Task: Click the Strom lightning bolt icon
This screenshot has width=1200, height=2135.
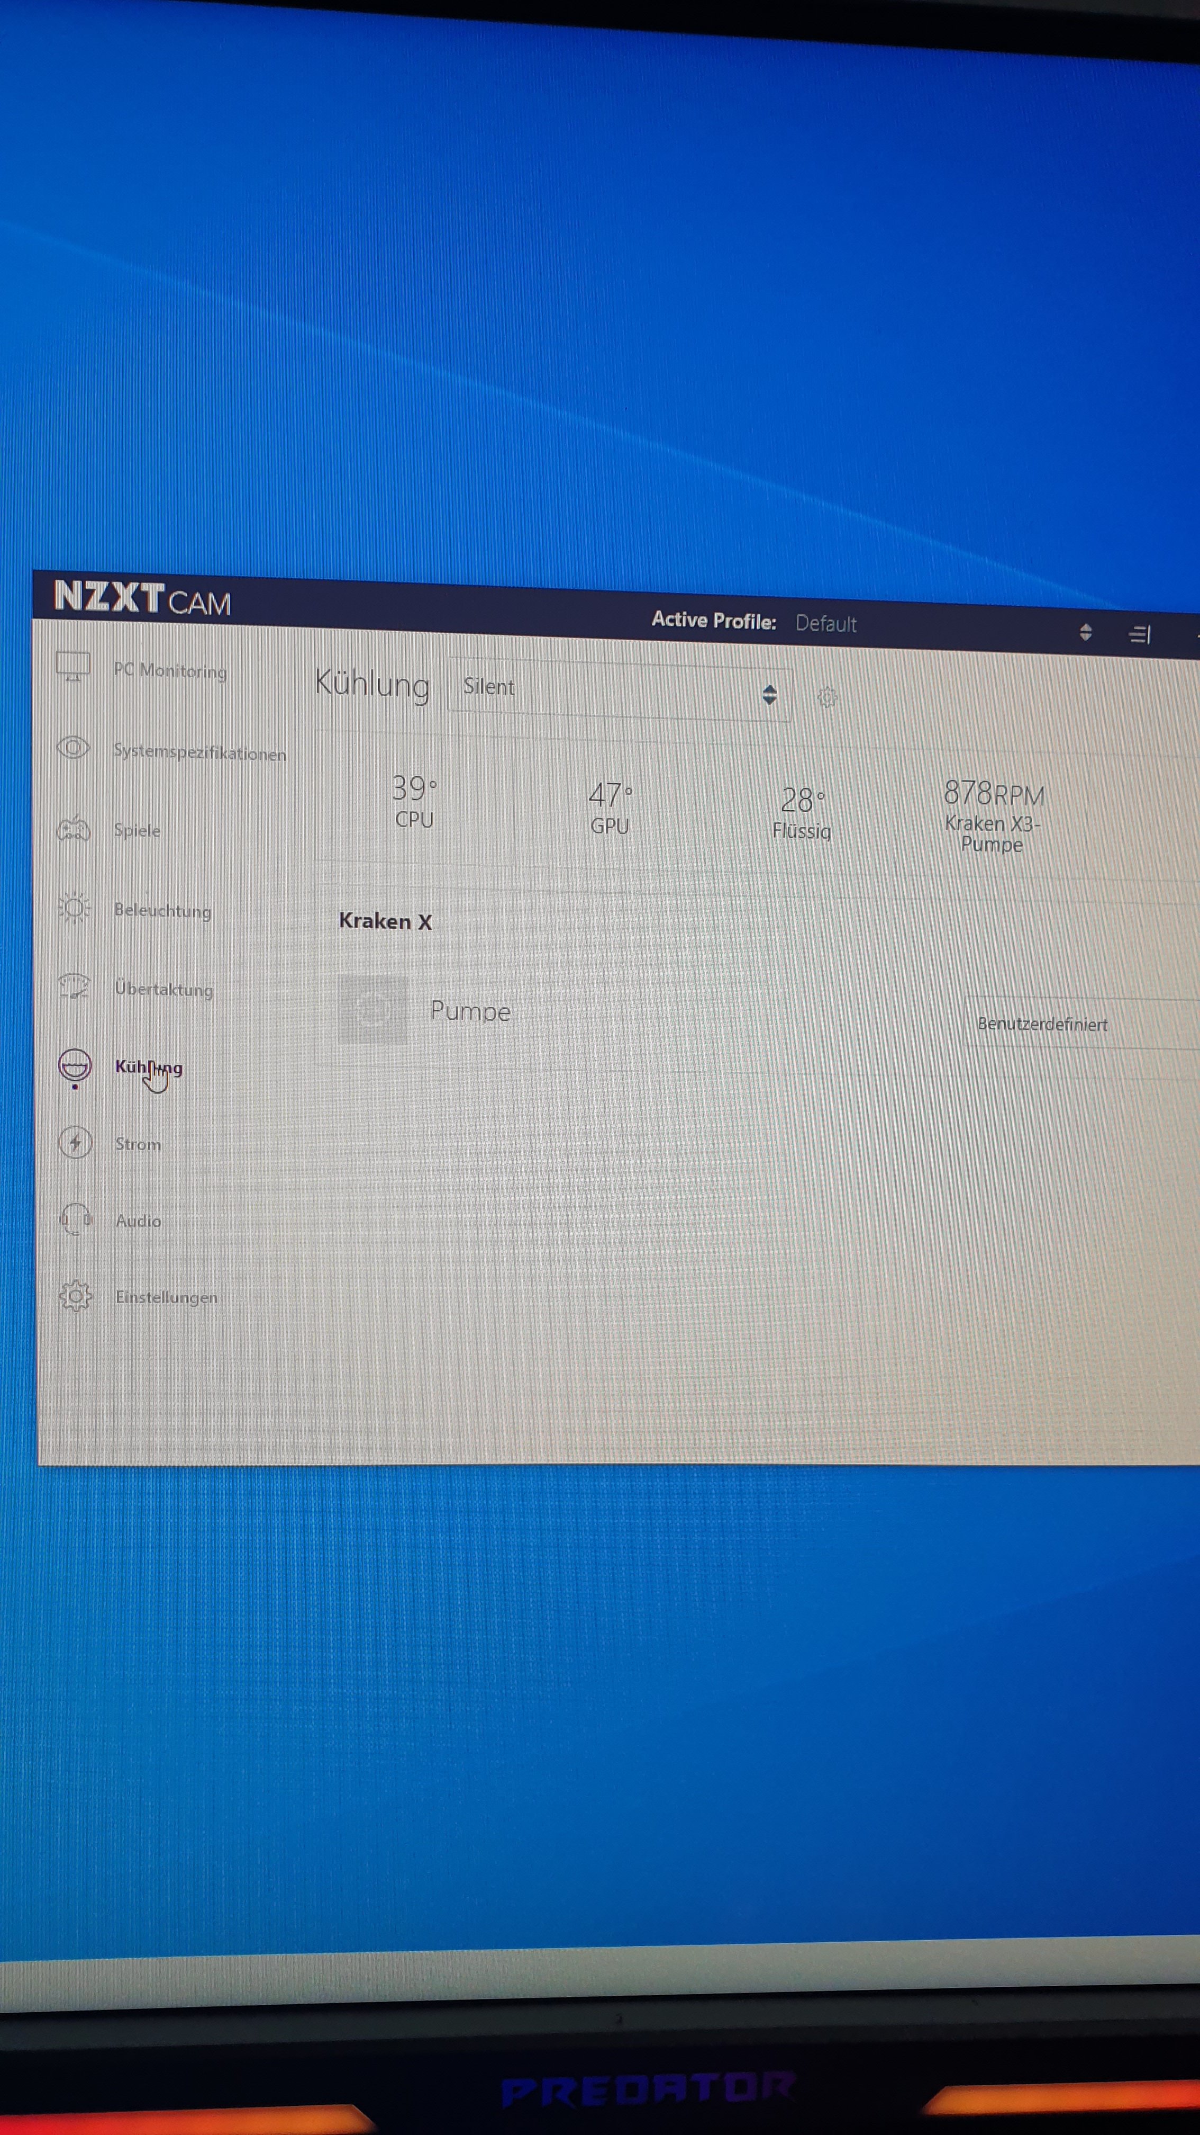Action: pyautogui.click(x=75, y=1142)
